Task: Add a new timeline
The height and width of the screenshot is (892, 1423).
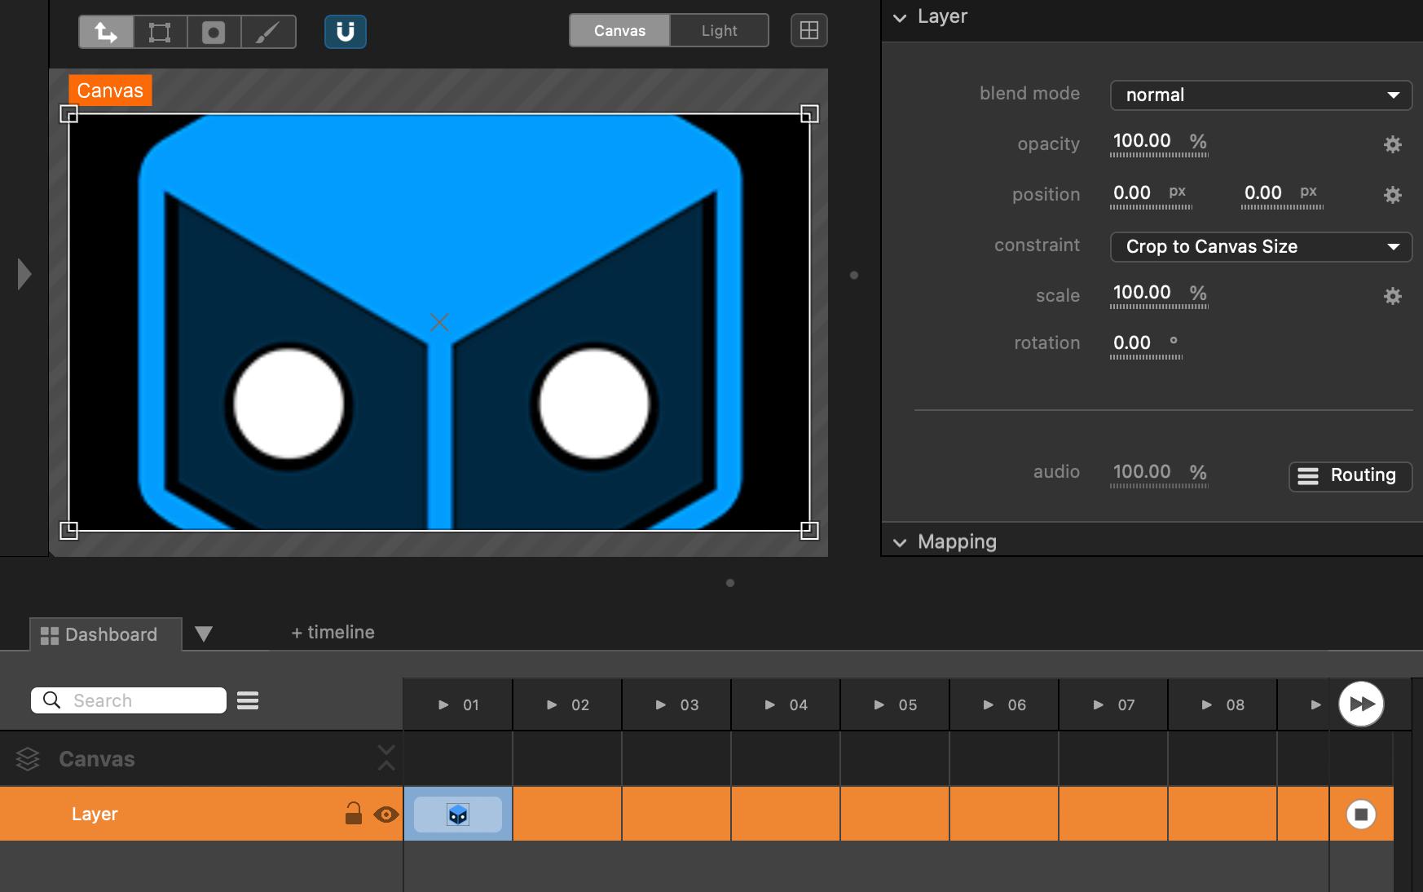Action: click(333, 632)
